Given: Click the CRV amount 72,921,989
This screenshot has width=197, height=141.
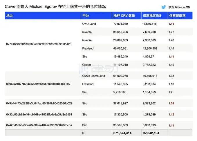Looking at the screenshot, I should 120,24.
